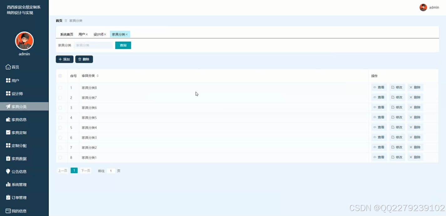Click the page number input field

click(110, 171)
